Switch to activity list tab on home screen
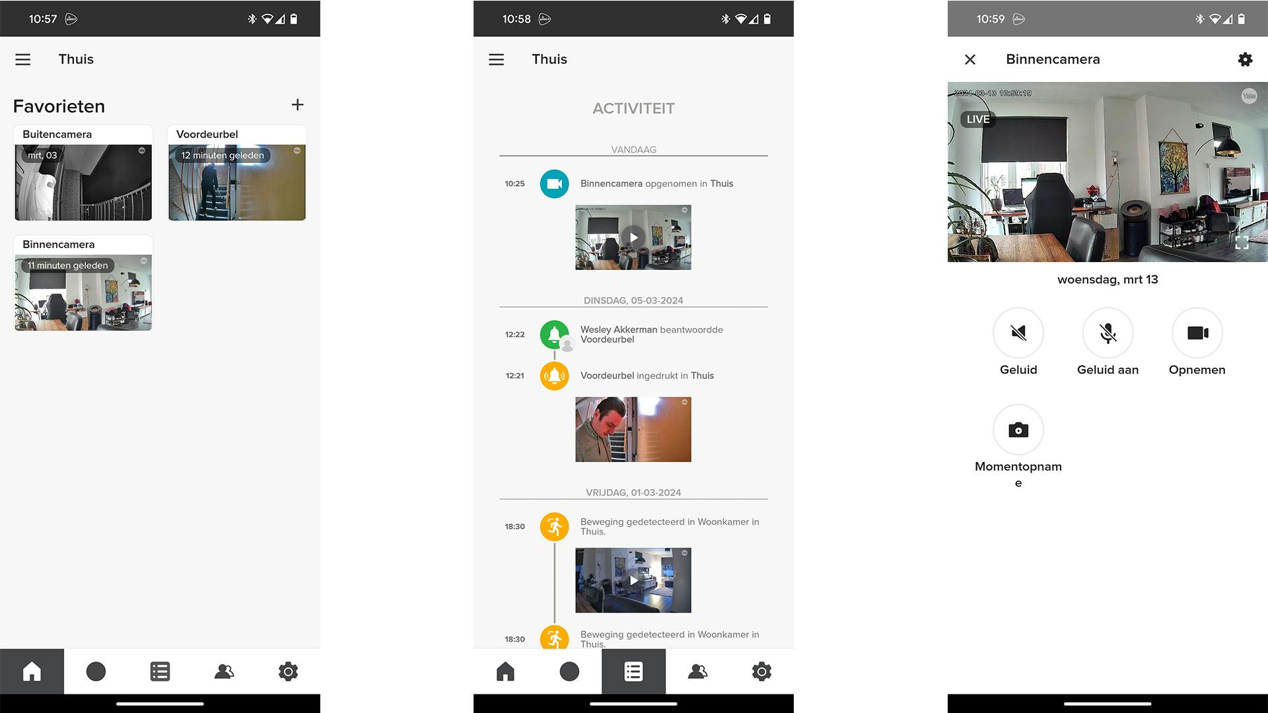Screen dimensions: 1268x713 [160, 671]
